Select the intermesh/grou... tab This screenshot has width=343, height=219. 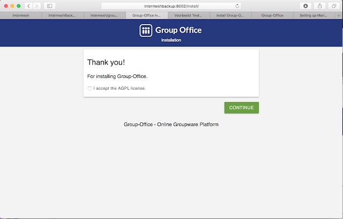click(x=104, y=16)
